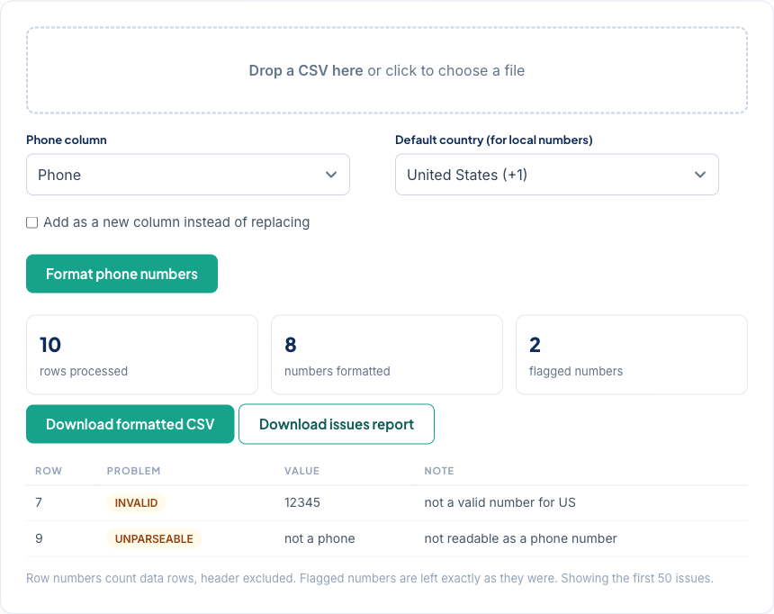Click the footnote about row numbers
This screenshot has height=614, width=774.
(x=370, y=578)
